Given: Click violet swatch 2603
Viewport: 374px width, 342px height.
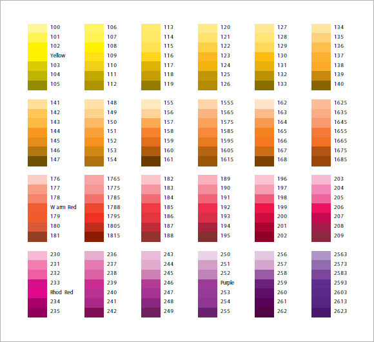Looking at the screenshot, I should coord(321,294).
